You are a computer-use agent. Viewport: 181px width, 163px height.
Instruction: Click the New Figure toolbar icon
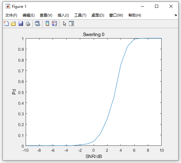6,24
